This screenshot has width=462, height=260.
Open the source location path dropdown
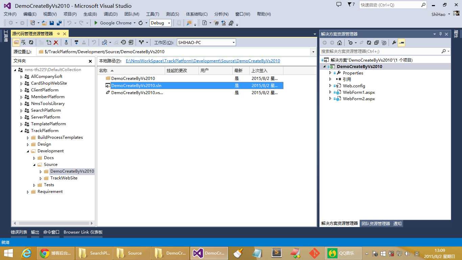coord(313,52)
